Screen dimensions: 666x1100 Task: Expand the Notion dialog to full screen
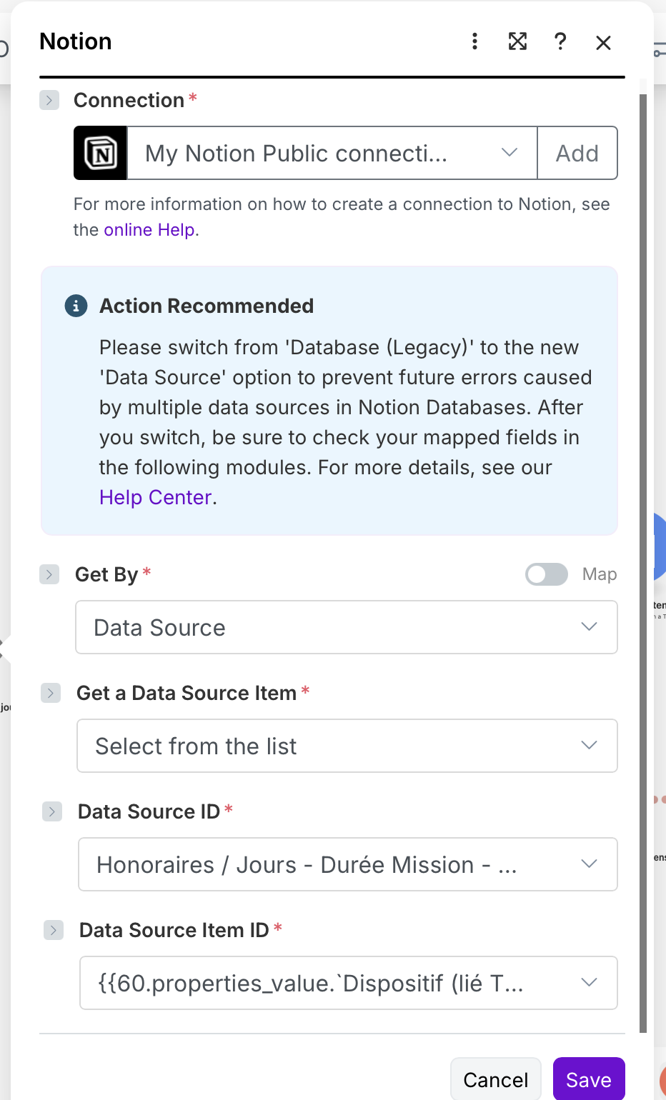pyautogui.click(x=517, y=41)
